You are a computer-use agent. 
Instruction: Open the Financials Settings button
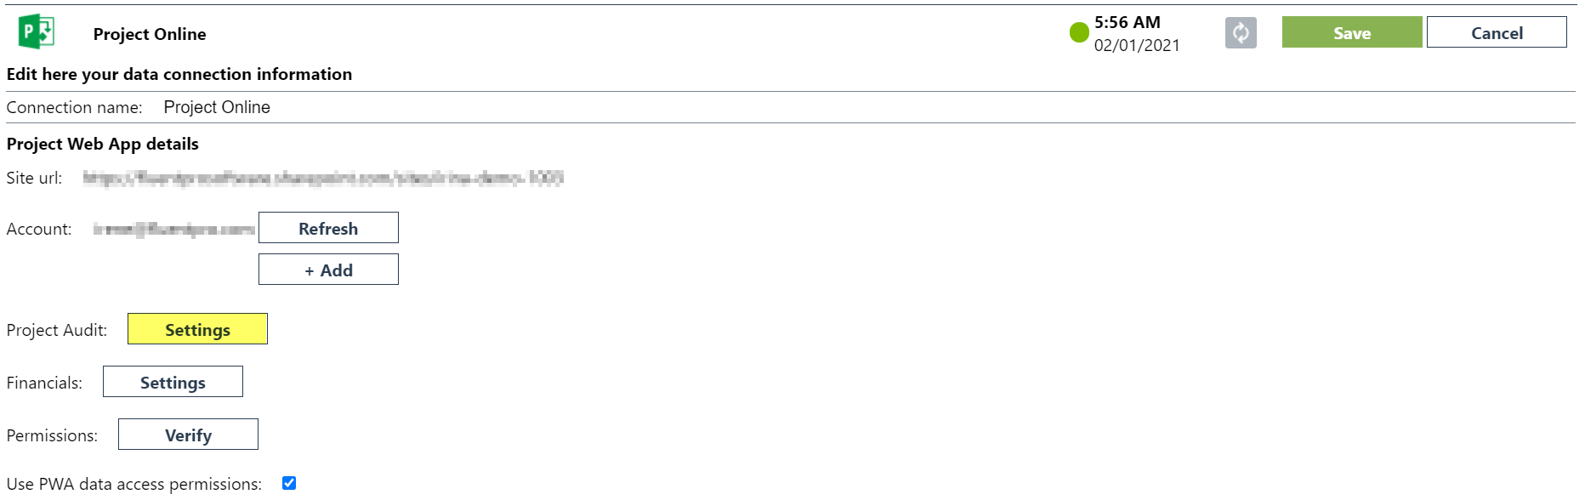[173, 382]
